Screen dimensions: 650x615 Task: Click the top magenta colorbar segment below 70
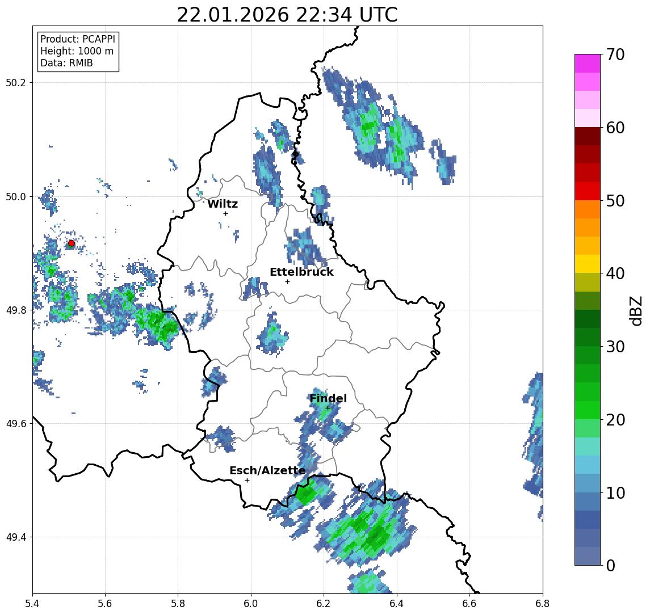(588, 64)
